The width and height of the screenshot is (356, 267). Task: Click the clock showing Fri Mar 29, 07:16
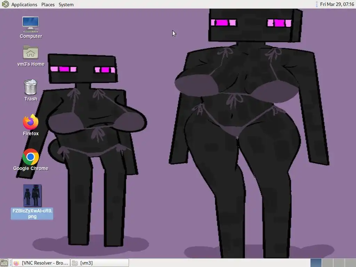[x=337, y=4]
